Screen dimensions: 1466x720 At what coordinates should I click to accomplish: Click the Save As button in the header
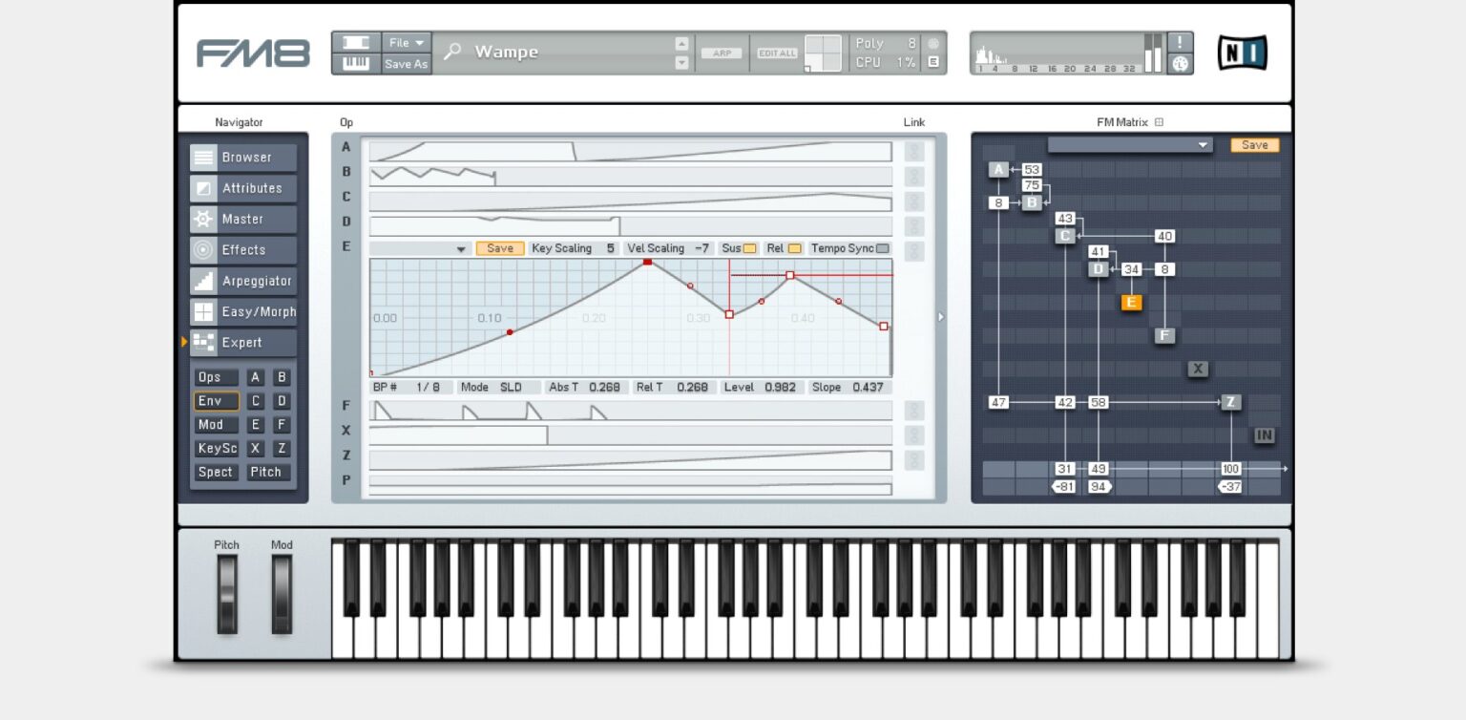pyautogui.click(x=405, y=64)
